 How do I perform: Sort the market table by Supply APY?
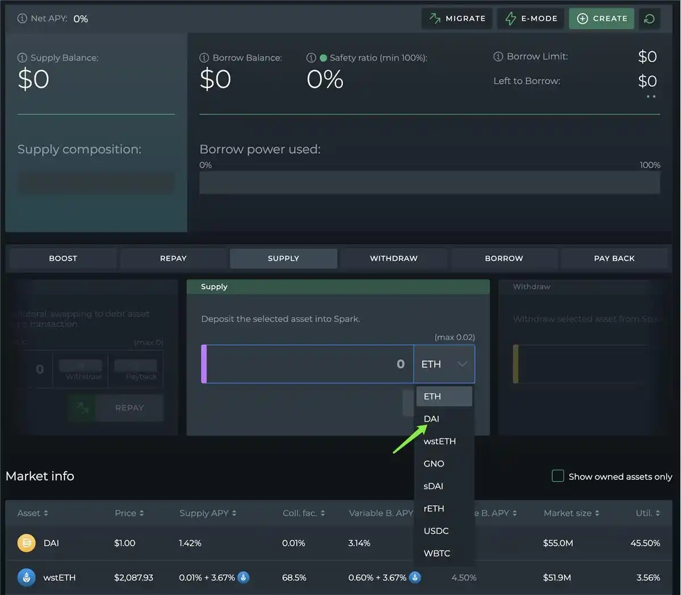tap(208, 513)
